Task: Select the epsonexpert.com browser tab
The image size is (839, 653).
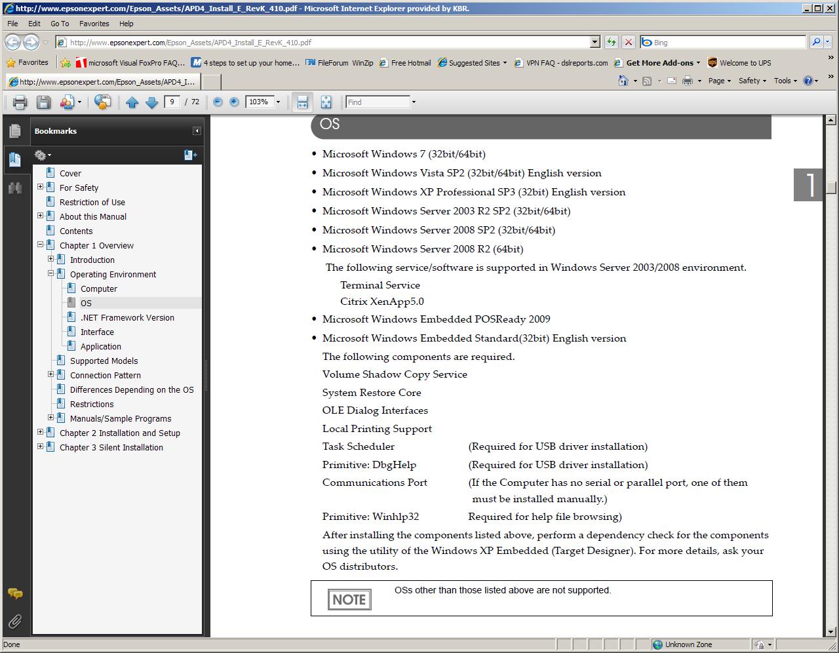Action: (x=102, y=82)
